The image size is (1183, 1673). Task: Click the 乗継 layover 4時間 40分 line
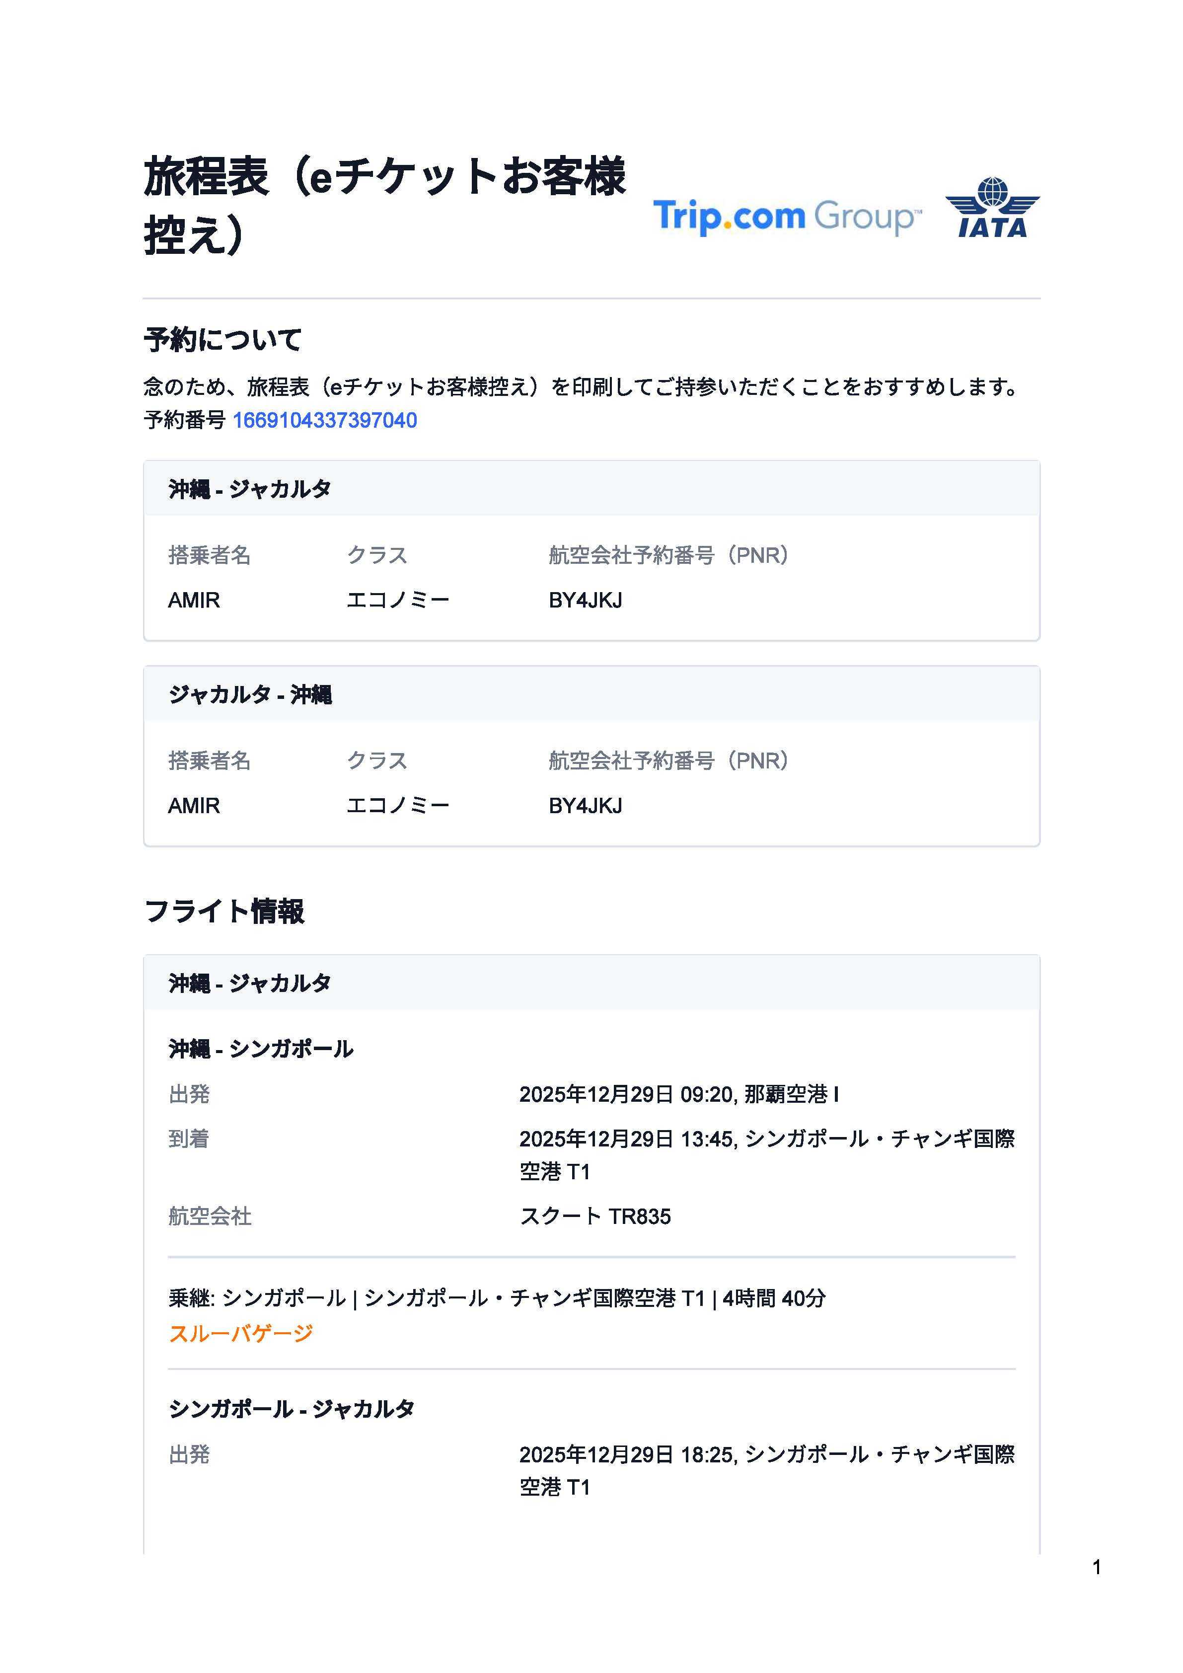pyautogui.click(x=497, y=1298)
